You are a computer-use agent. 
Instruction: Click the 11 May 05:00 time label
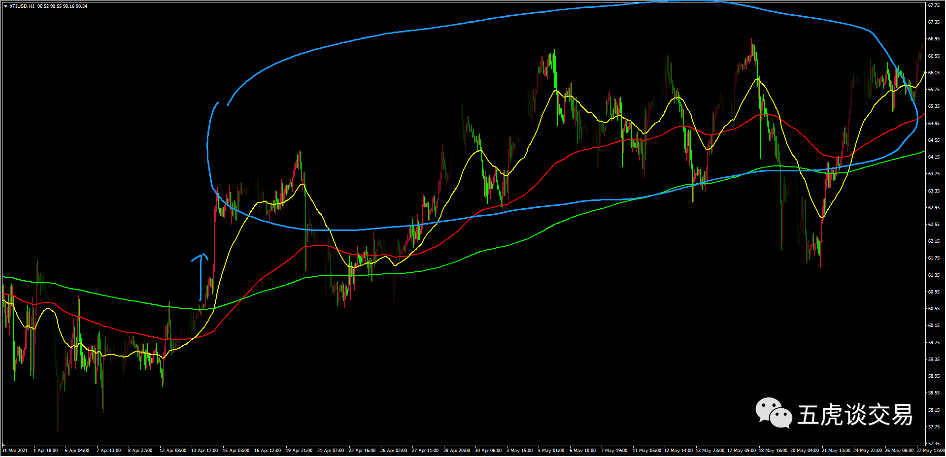647,451
